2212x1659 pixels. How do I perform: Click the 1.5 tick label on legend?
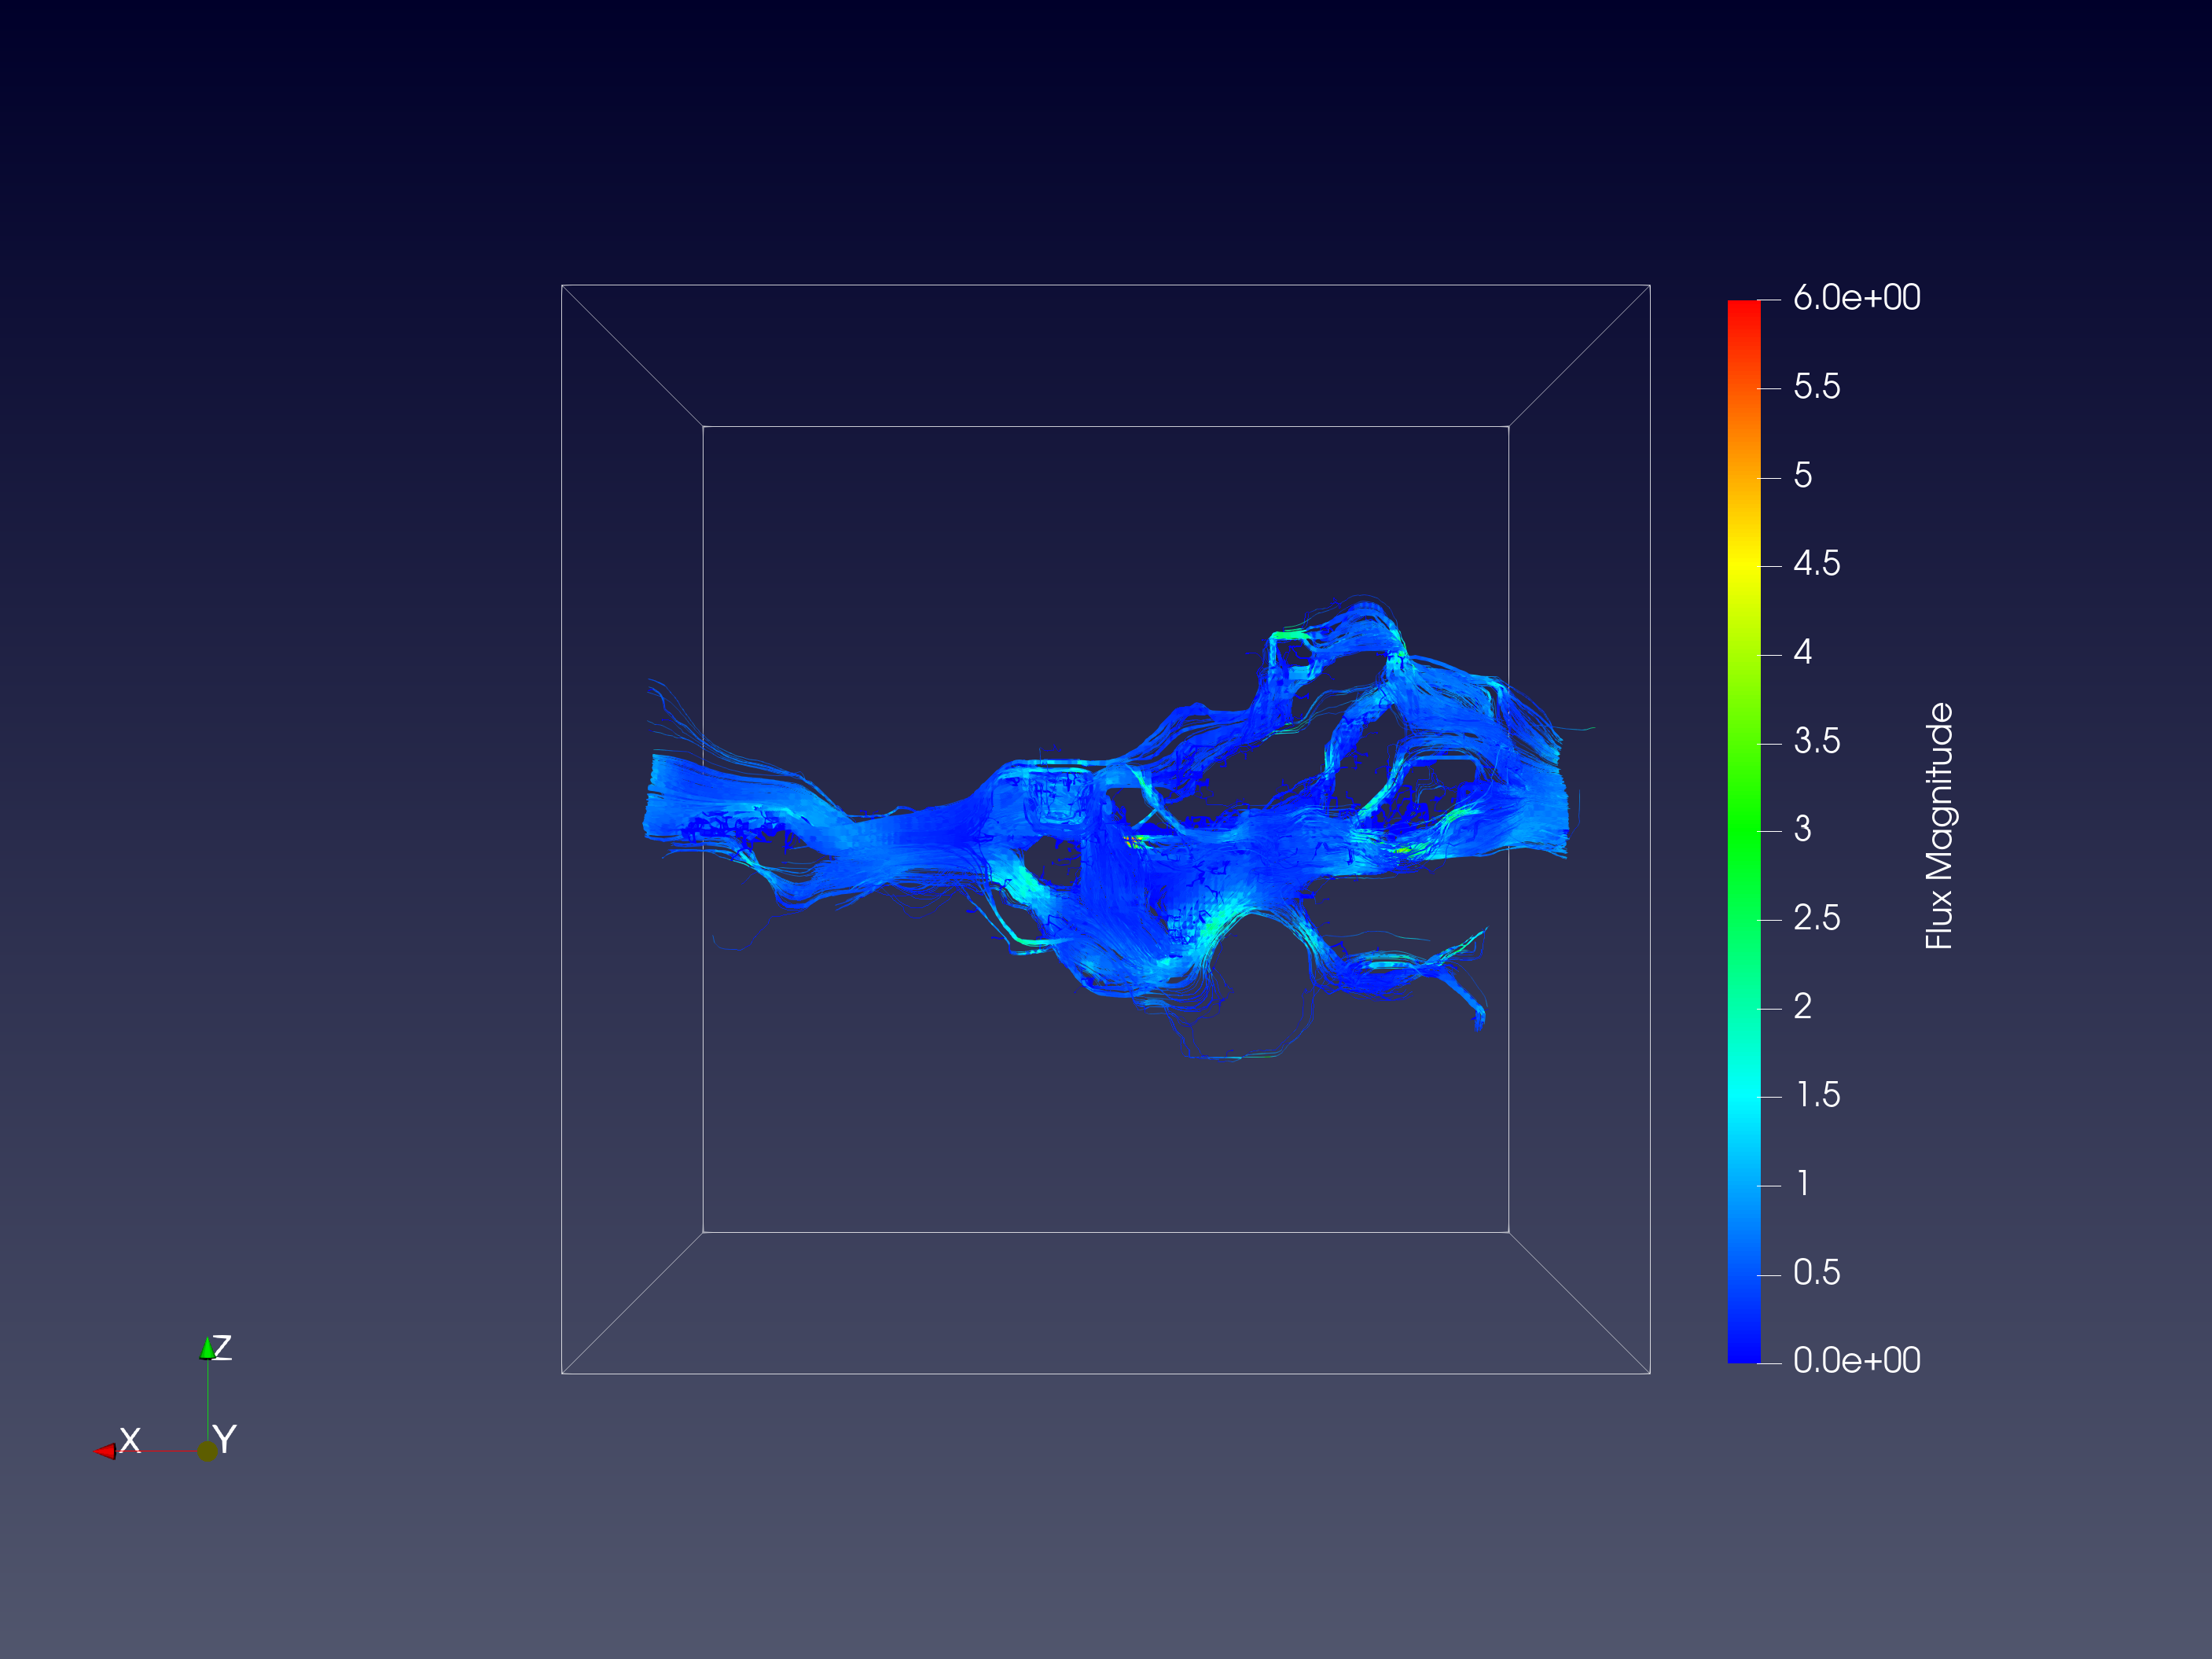click(x=1817, y=1095)
